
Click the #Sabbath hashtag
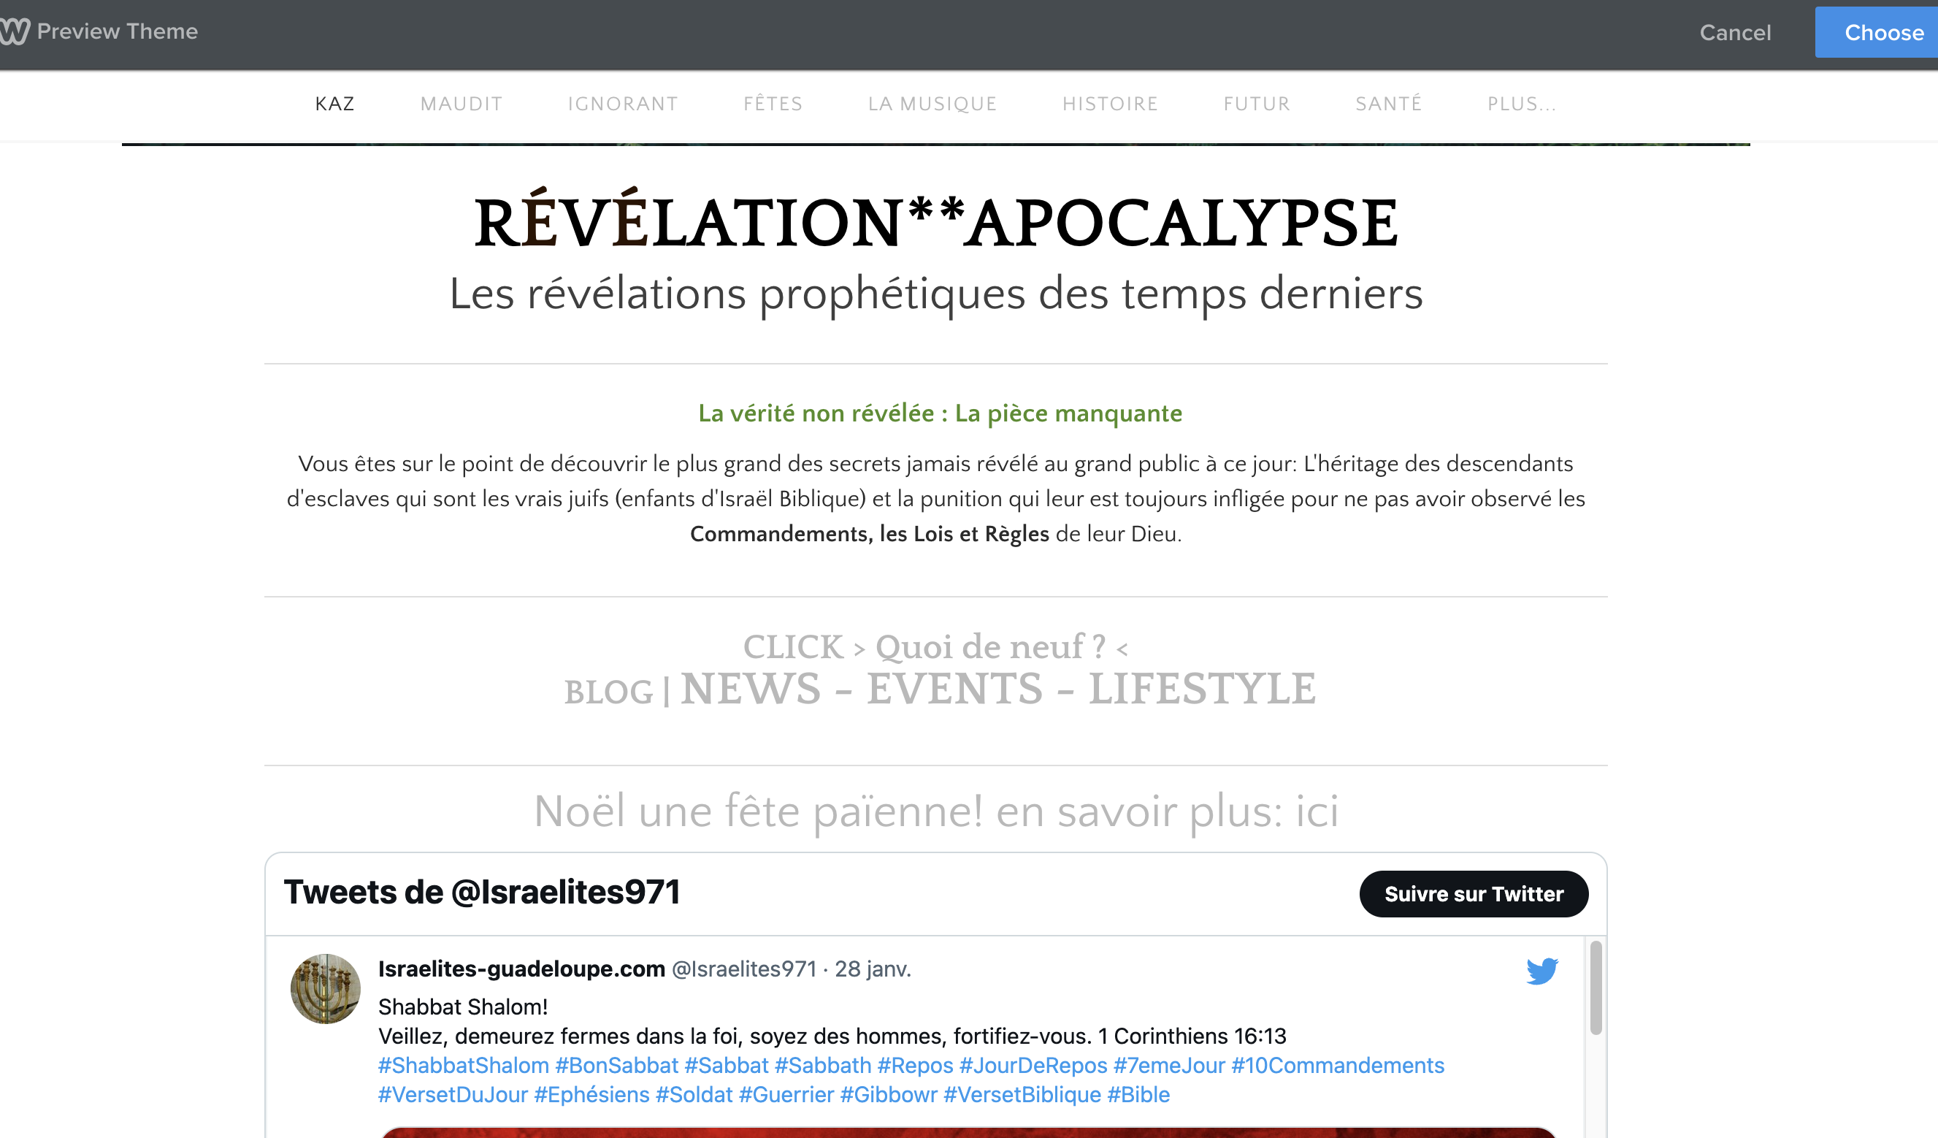(823, 1066)
